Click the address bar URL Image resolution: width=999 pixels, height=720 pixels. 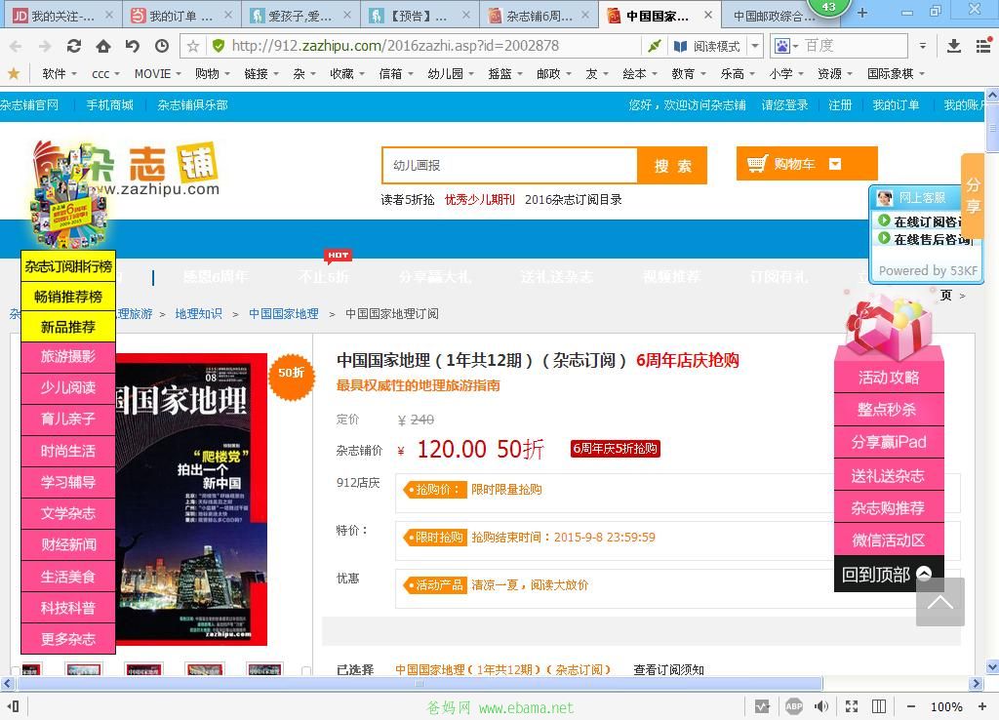tap(395, 46)
